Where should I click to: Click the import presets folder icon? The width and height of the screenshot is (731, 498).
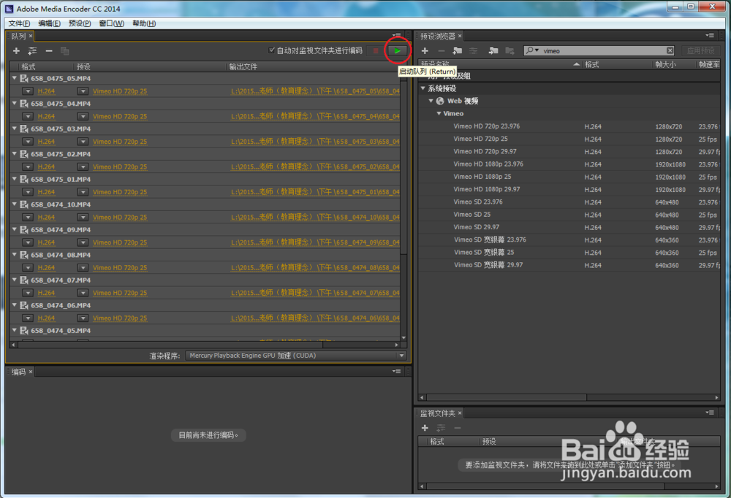pyautogui.click(x=493, y=51)
